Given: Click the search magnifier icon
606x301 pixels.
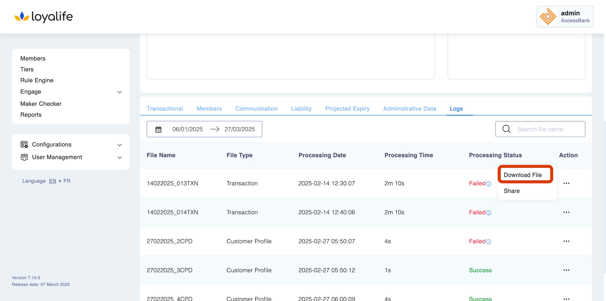Looking at the screenshot, I should point(506,129).
